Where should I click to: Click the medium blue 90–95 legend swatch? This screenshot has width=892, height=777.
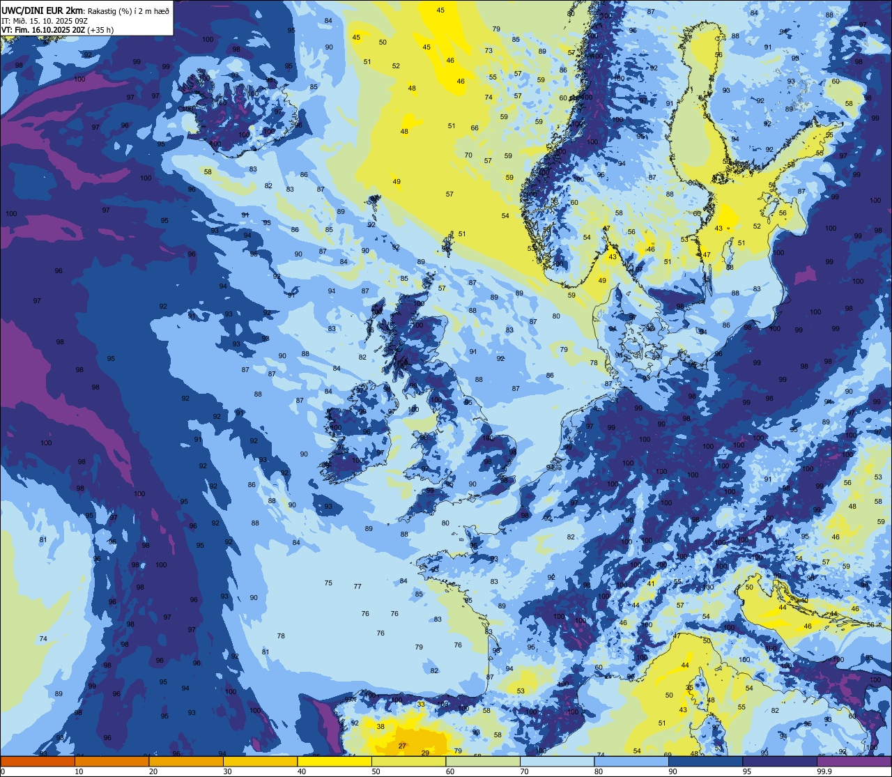706,761
